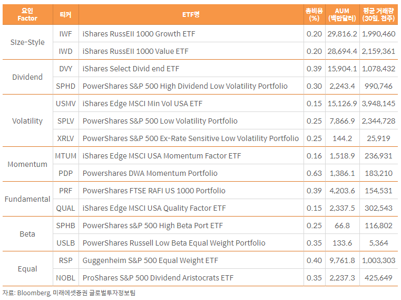Screen dimensions: 401x300
Task: Click the SPHB ticker cell
Action: 65,226
